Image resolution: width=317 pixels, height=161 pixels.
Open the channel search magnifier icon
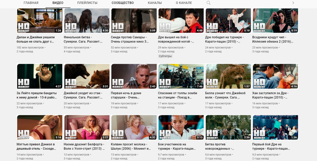tap(208, 3)
